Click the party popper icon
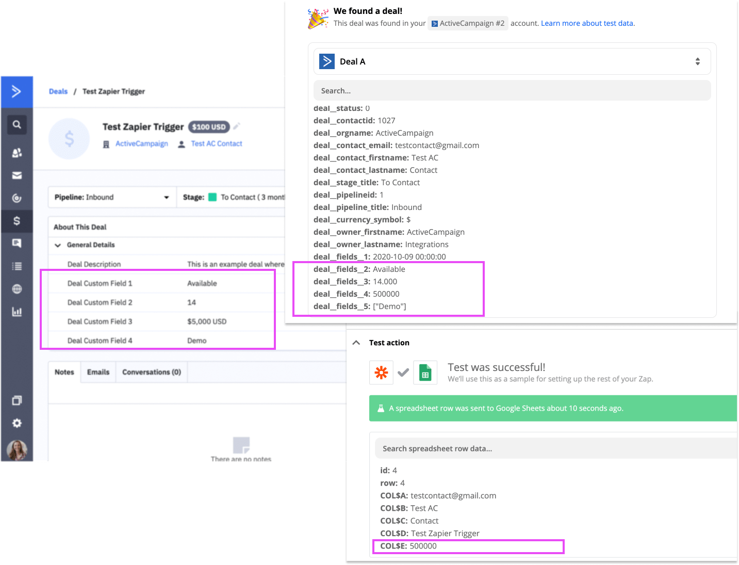The image size is (739, 565). pyautogui.click(x=318, y=18)
